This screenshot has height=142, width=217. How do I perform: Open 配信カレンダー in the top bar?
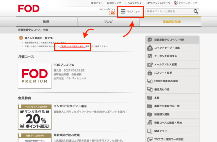tap(115, 3)
